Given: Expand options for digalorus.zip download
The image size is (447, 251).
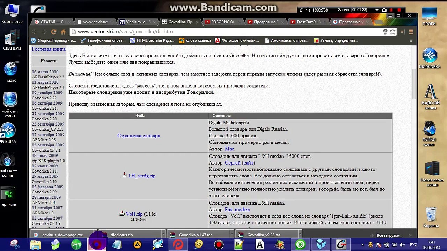Looking at the screenshot, I should coord(163,235).
